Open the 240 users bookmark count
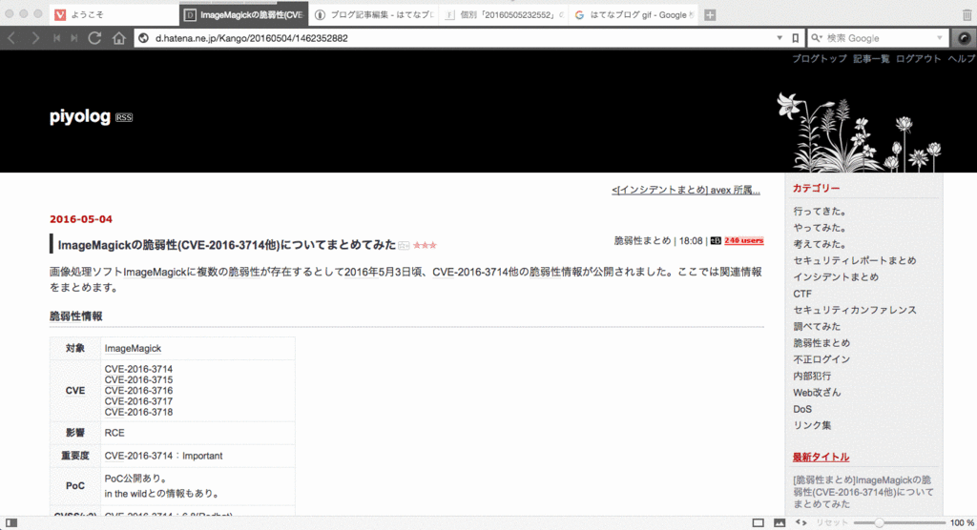The width and height of the screenshot is (977, 530). click(744, 240)
